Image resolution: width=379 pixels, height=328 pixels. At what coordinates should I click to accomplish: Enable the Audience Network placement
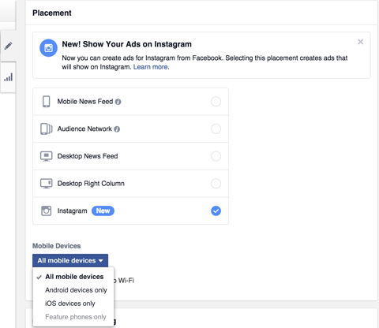click(216, 129)
